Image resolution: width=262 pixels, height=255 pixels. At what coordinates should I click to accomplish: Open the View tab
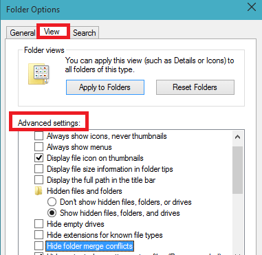click(x=53, y=32)
